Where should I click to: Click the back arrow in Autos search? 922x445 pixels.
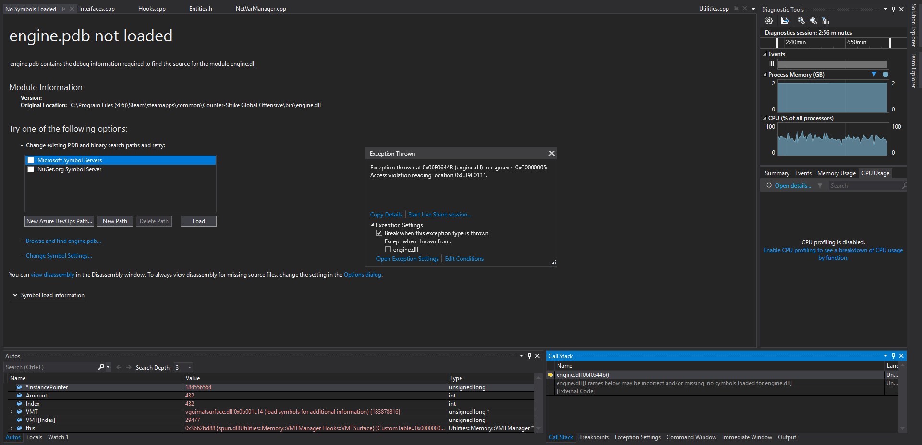pyautogui.click(x=119, y=367)
